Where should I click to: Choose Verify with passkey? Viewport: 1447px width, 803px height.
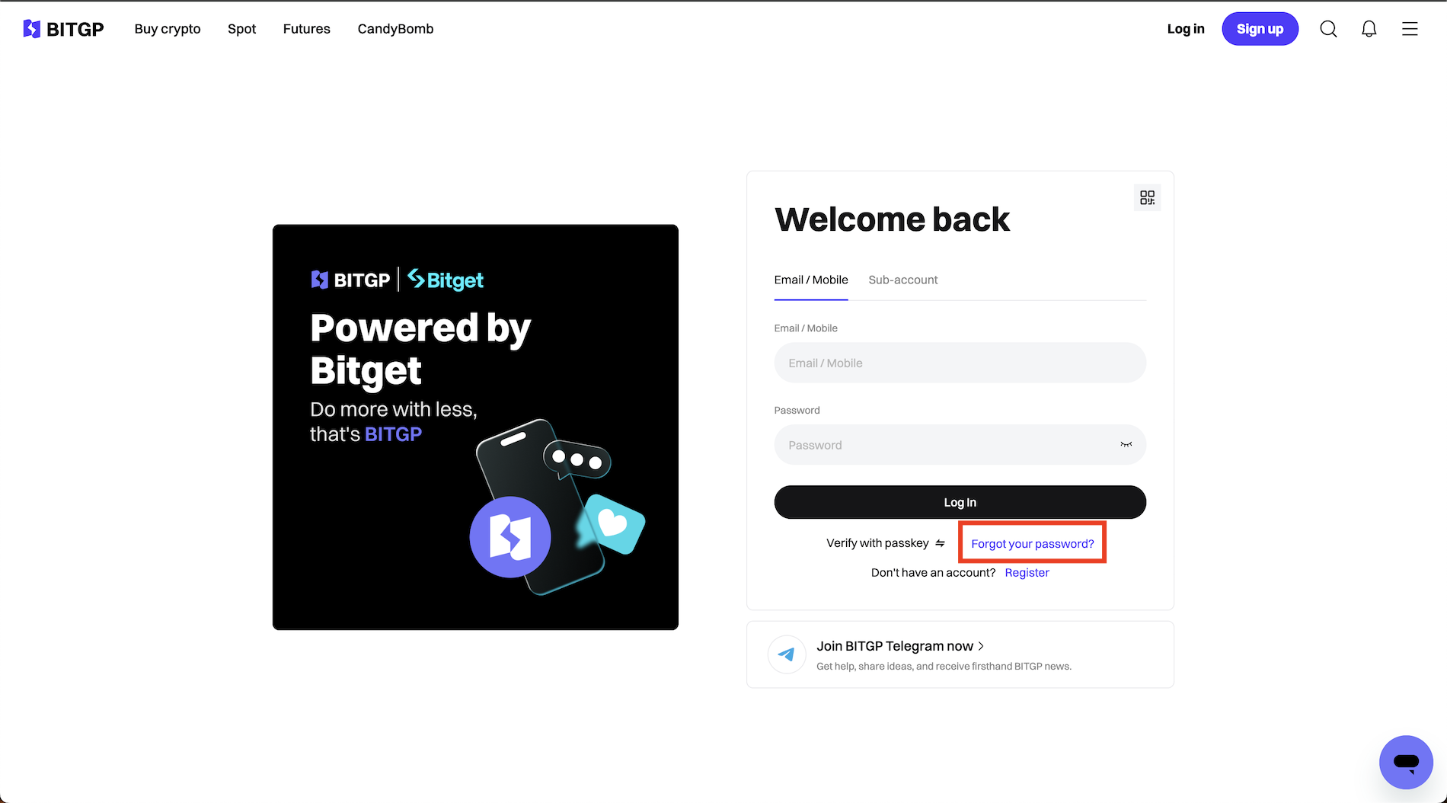pos(877,543)
